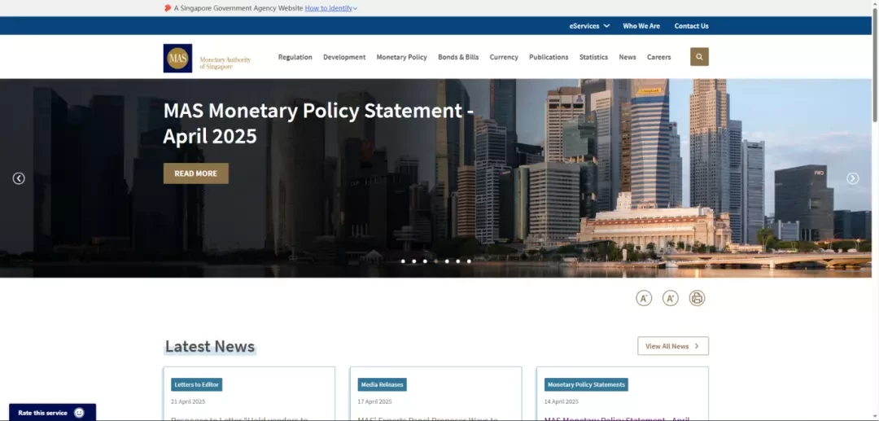
Task: Open the Bonds & Bills menu
Action: pos(458,57)
